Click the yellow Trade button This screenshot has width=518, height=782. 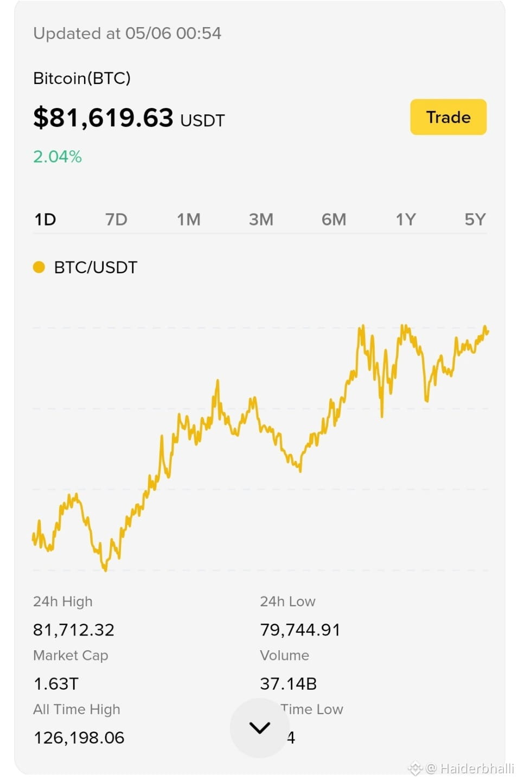coord(448,117)
